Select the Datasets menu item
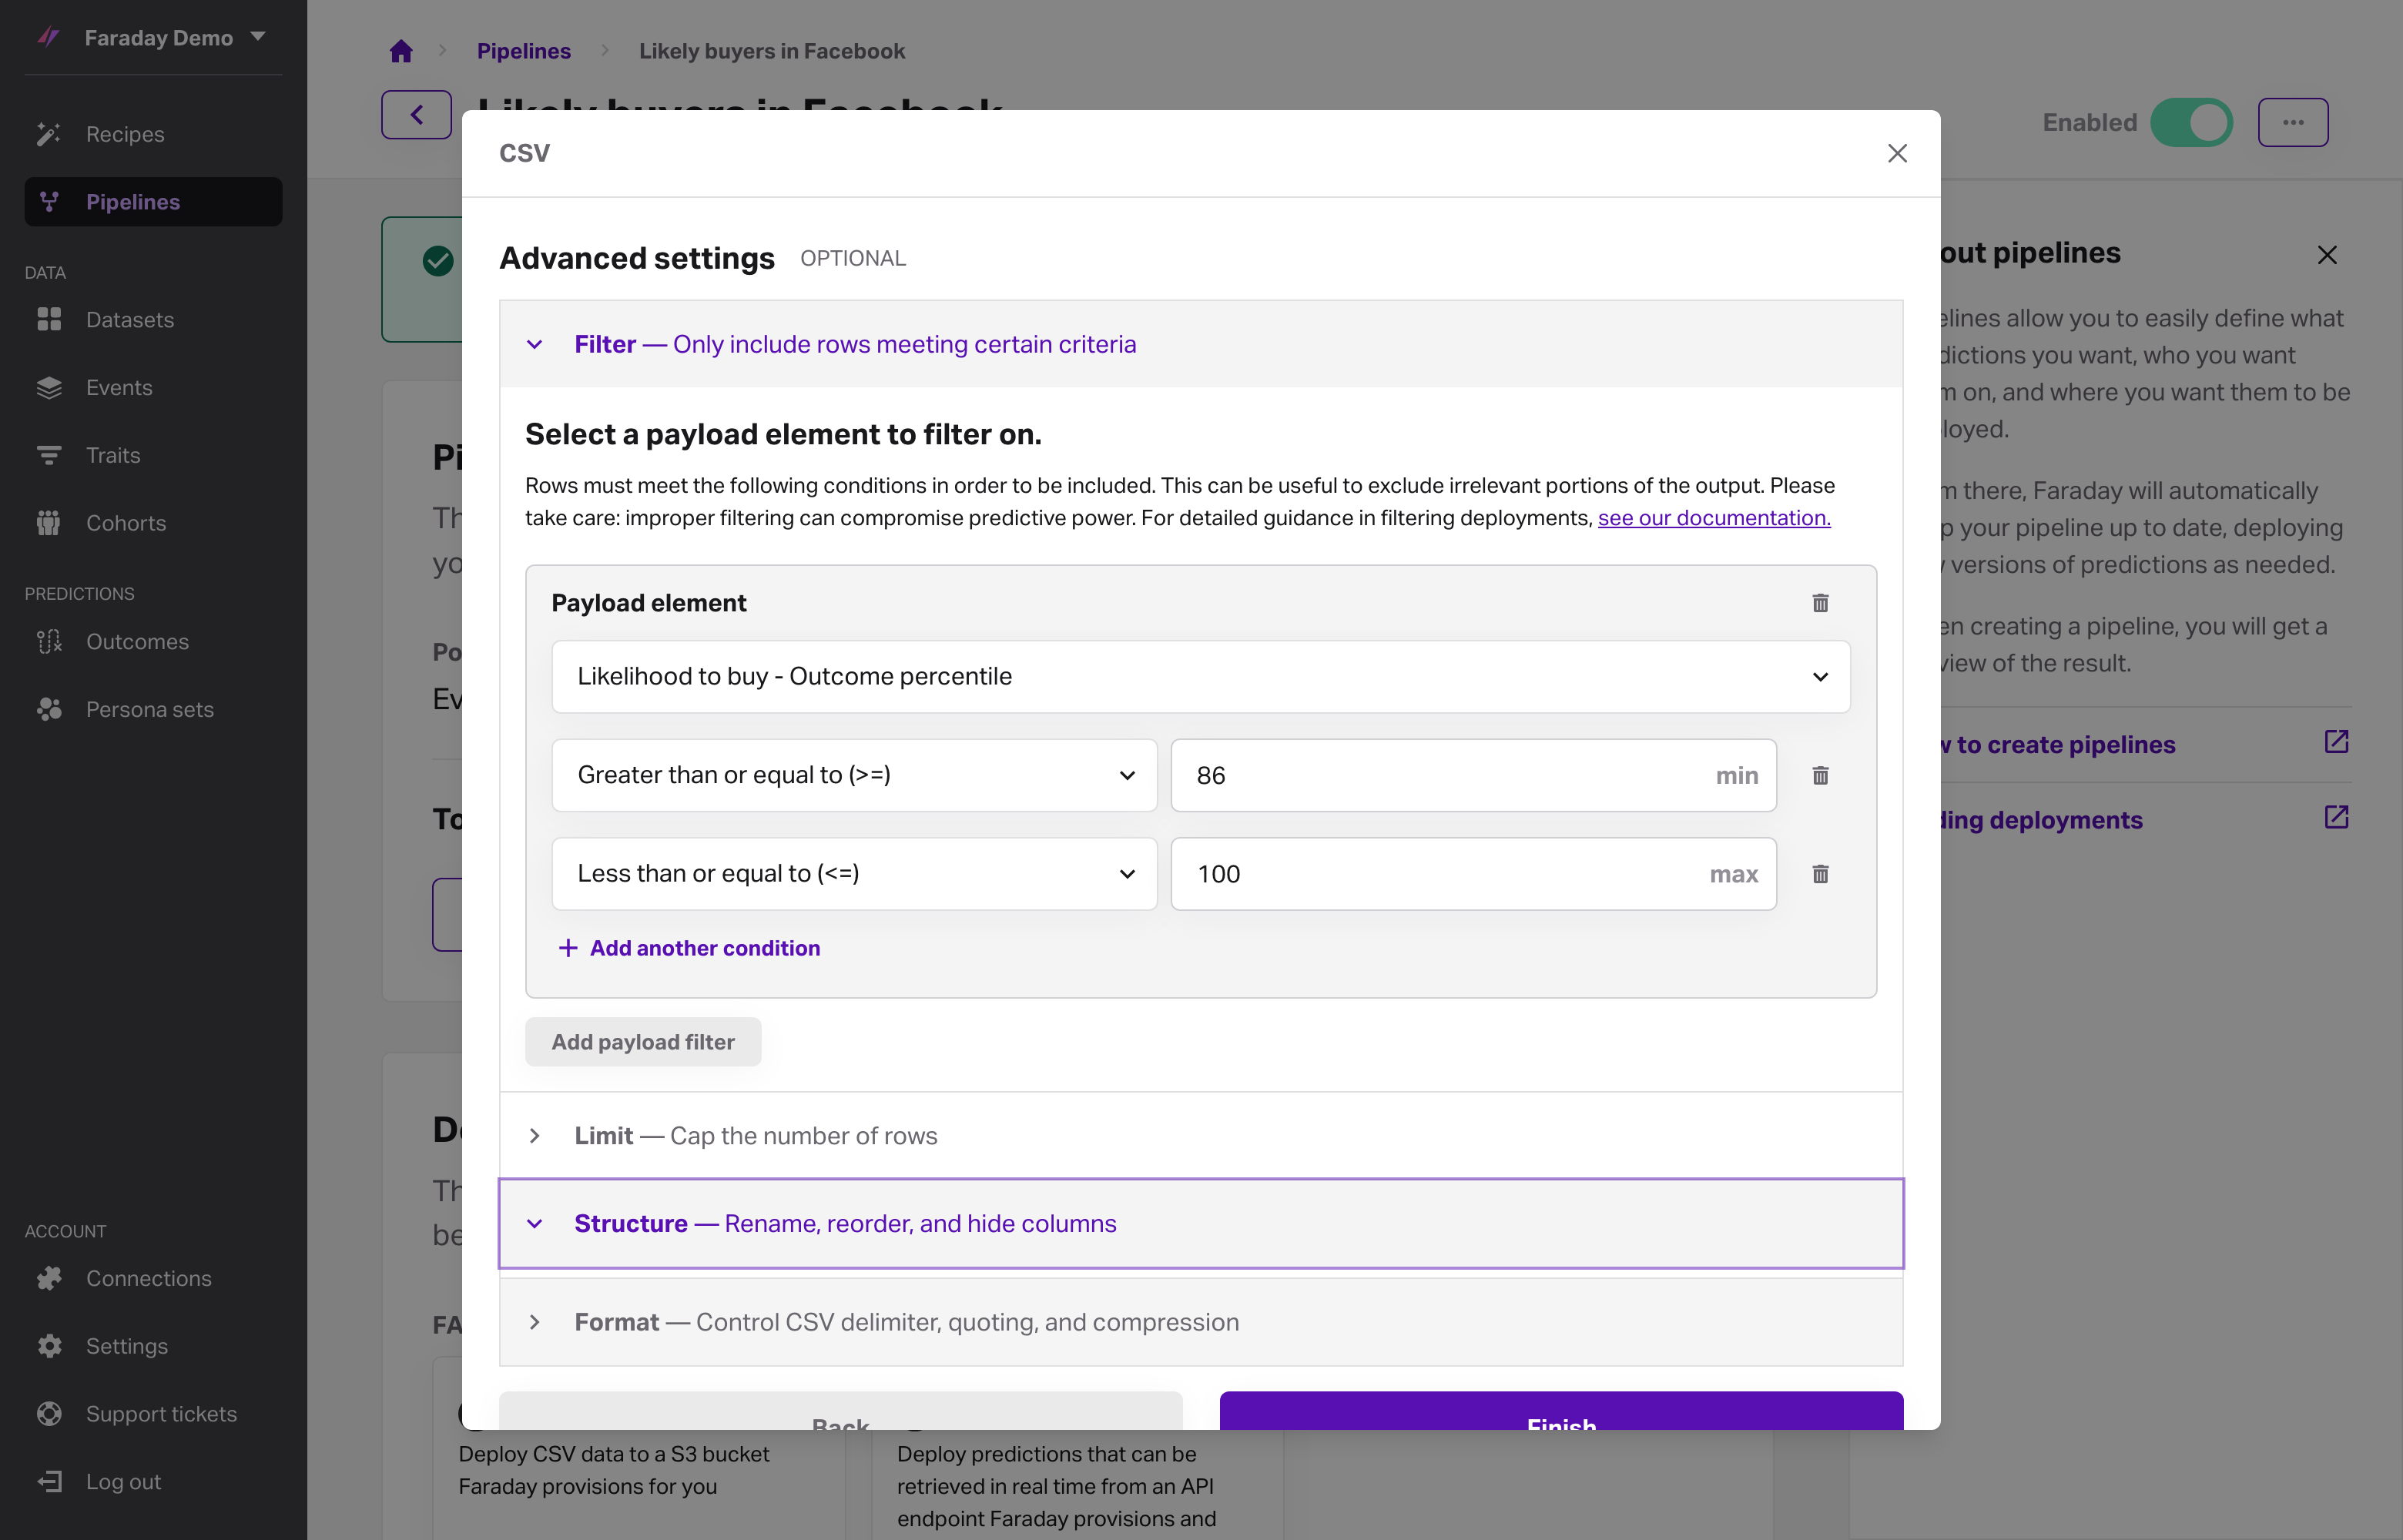Screen dimensions: 2403x1540 tap(153, 320)
